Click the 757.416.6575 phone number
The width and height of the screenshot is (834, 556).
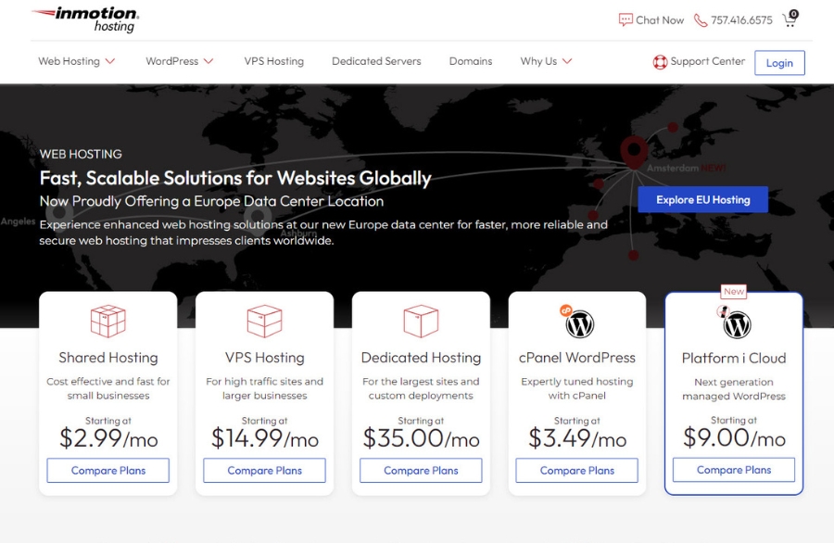click(x=741, y=20)
